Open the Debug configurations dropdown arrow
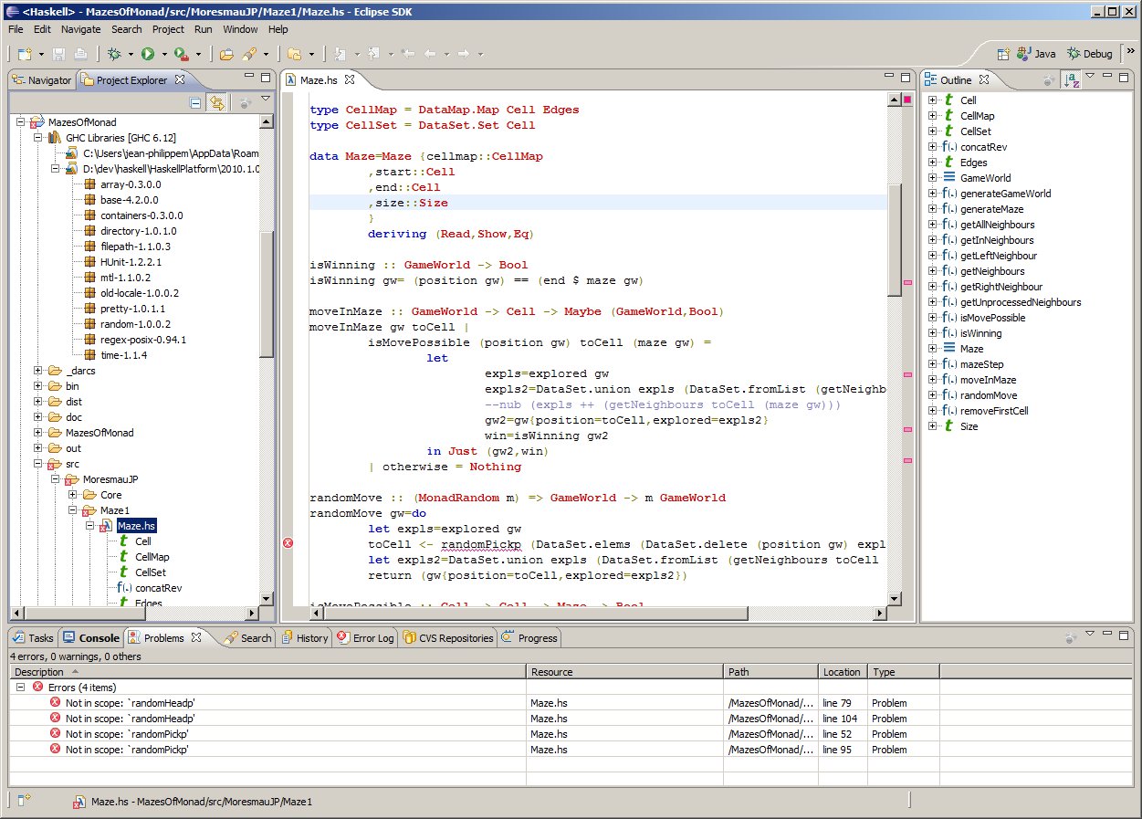This screenshot has width=1142, height=819. (x=131, y=55)
